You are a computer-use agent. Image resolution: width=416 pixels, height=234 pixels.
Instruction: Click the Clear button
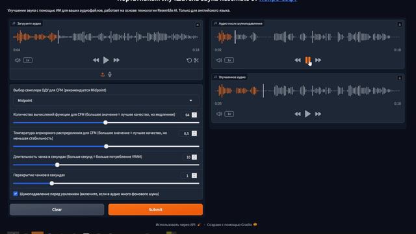[57, 209]
